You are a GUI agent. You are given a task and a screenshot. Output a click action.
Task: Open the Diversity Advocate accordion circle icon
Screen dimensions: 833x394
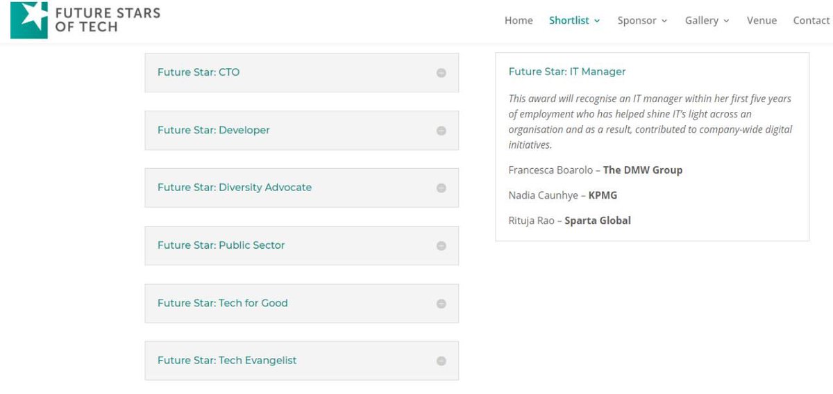pyautogui.click(x=441, y=188)
